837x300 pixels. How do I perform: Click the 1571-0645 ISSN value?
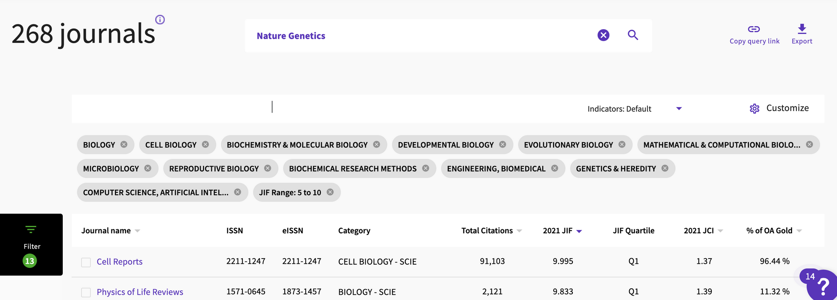point(246,291)
